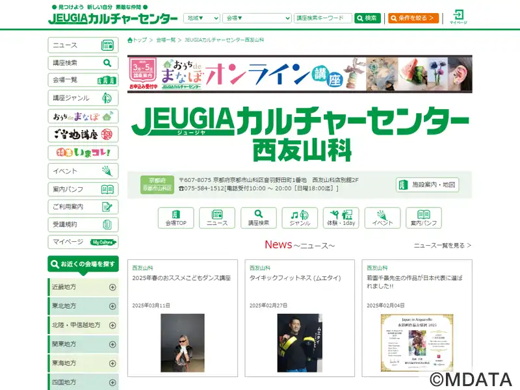Image resolution: width=520 pixels, height=390 pixels.
Task: Click the 受講規約 papers icon in sidebar
Action: point(107,224)
